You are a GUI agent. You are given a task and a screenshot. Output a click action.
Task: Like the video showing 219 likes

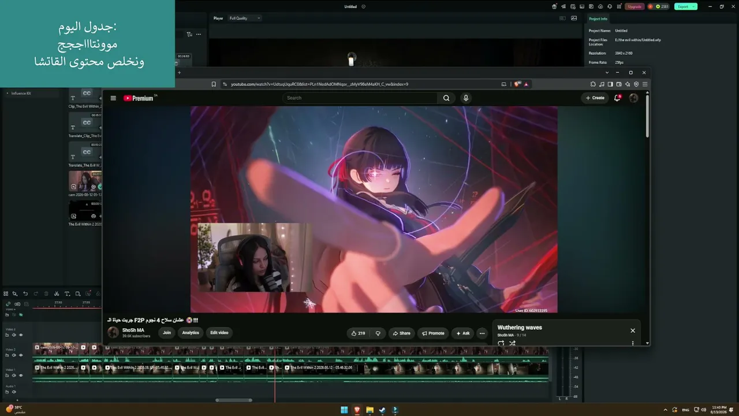pos(358,333)
